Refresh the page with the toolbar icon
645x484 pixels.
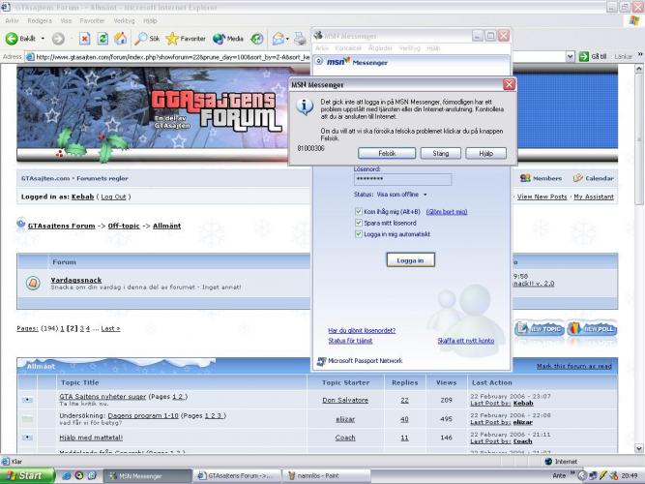click(x=103, y=39)
